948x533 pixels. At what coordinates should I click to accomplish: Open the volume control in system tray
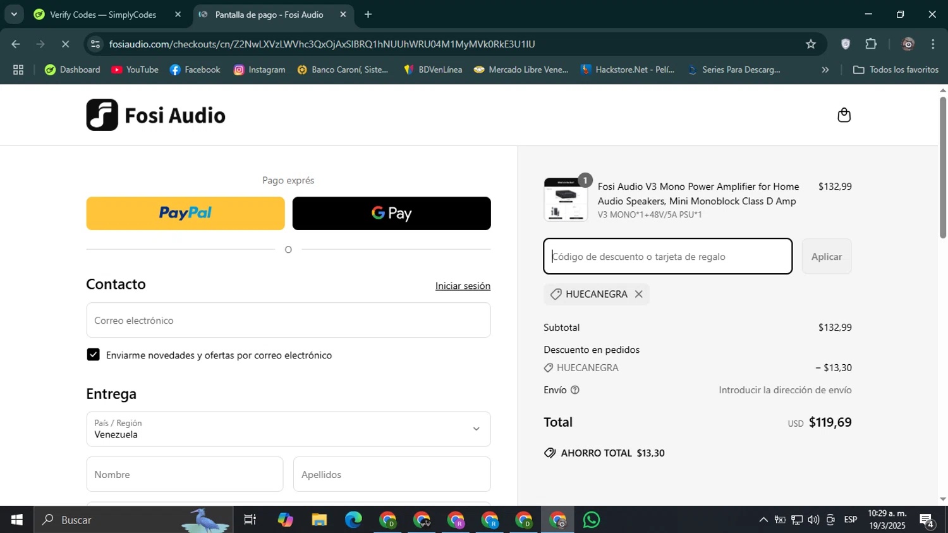coord(813,520)
